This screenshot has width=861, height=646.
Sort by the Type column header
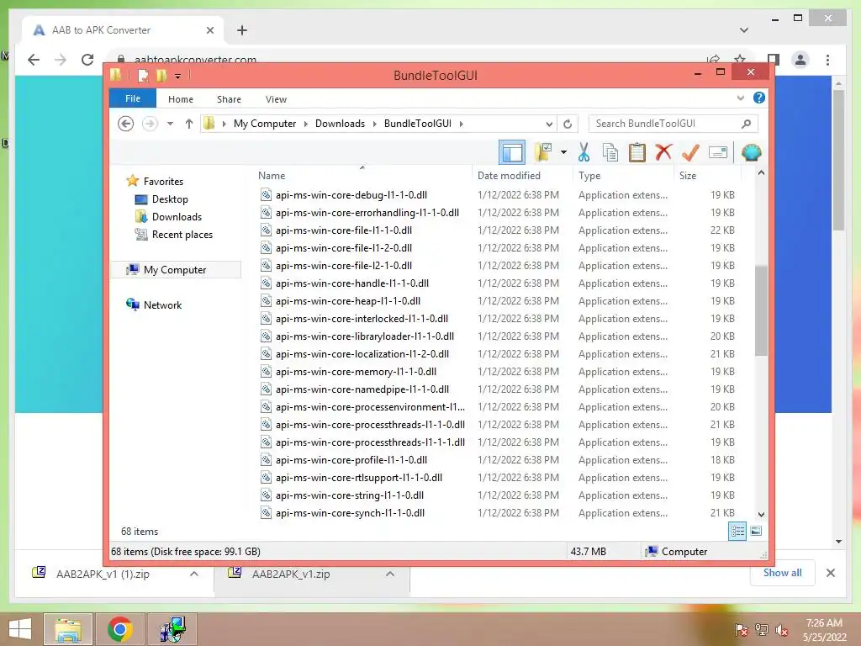pyautogui.click(x=589, y=176)
